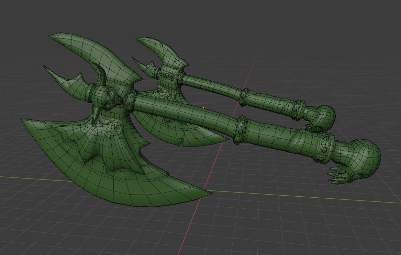The height and width of the screenshot is (255, 401).
Task: Click the orange object origin dot
Action: tap(203, 108)
